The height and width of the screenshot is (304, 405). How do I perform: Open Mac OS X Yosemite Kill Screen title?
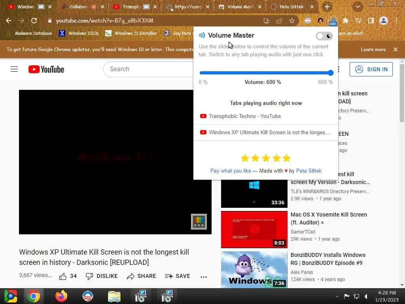pos(329,218)
